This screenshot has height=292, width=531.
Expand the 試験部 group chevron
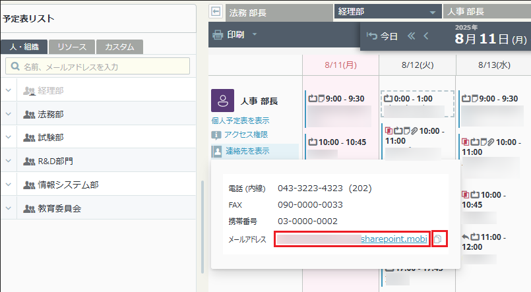(9, 137)
